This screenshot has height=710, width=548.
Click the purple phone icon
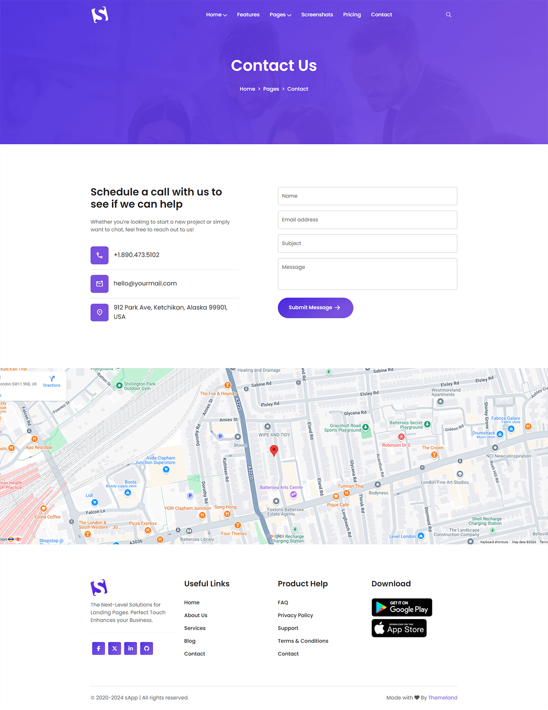[99, 255]
